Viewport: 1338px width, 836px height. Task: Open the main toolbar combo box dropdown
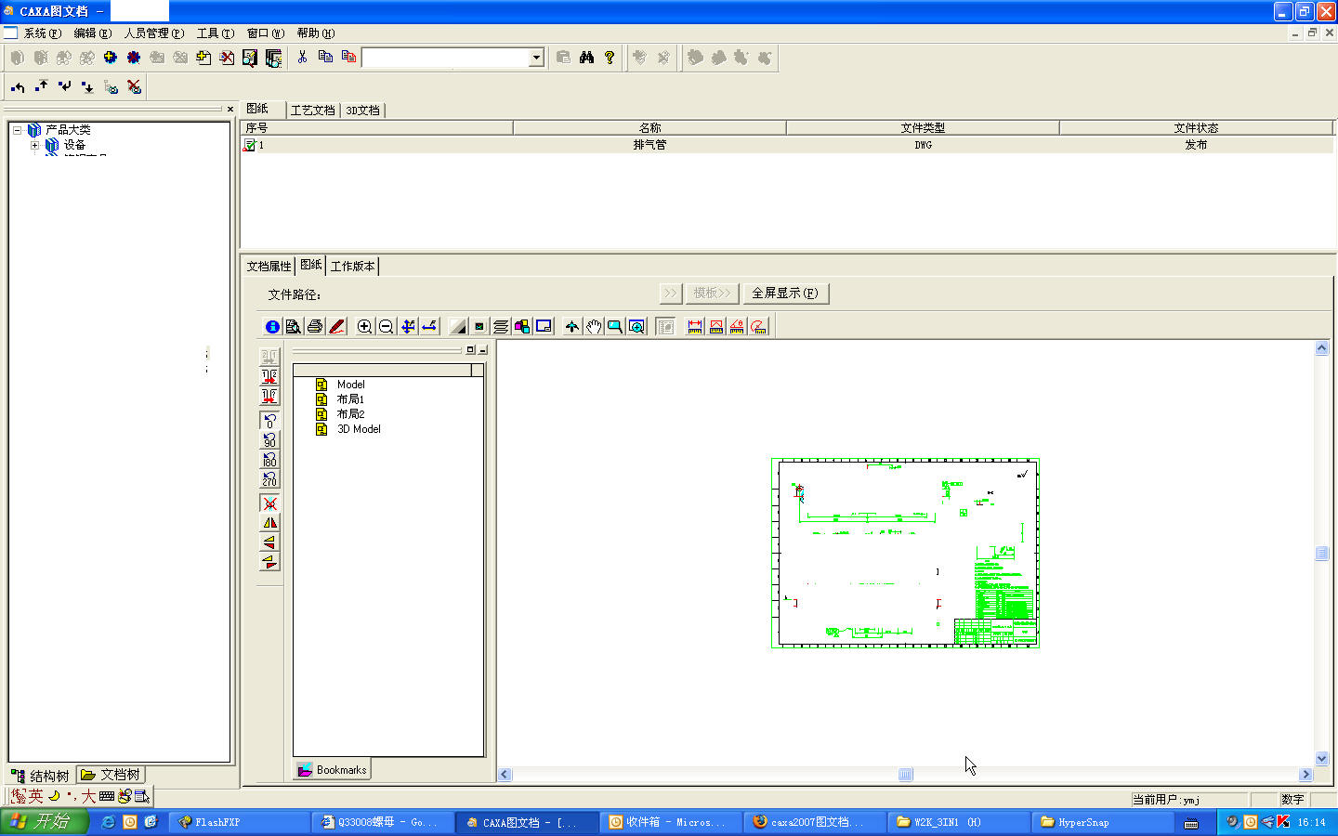[x=536, y=58]
